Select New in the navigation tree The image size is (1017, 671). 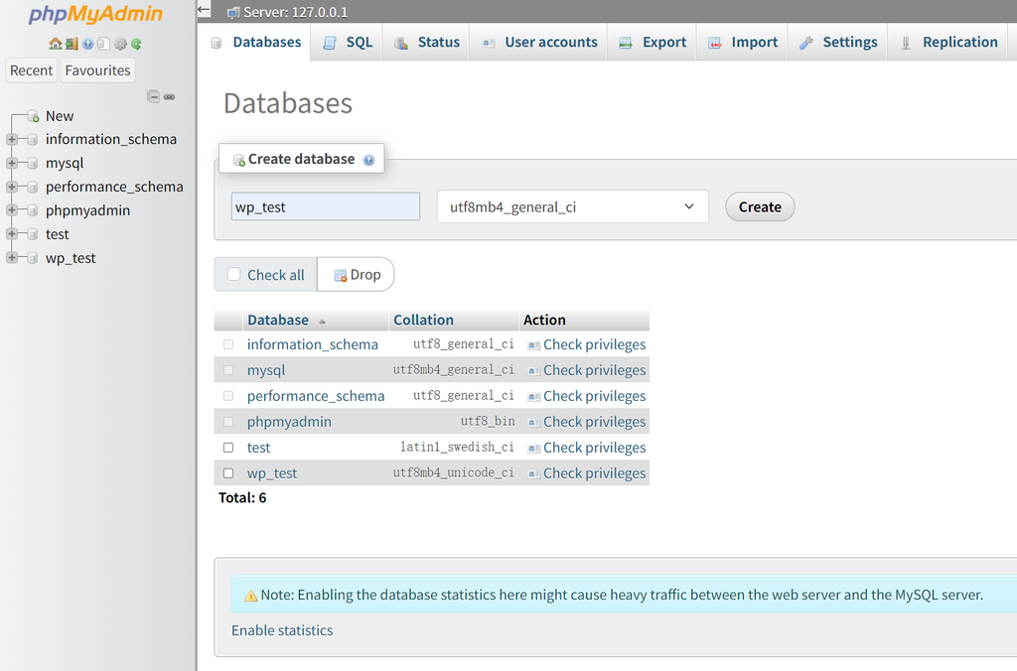coord(60,116)
